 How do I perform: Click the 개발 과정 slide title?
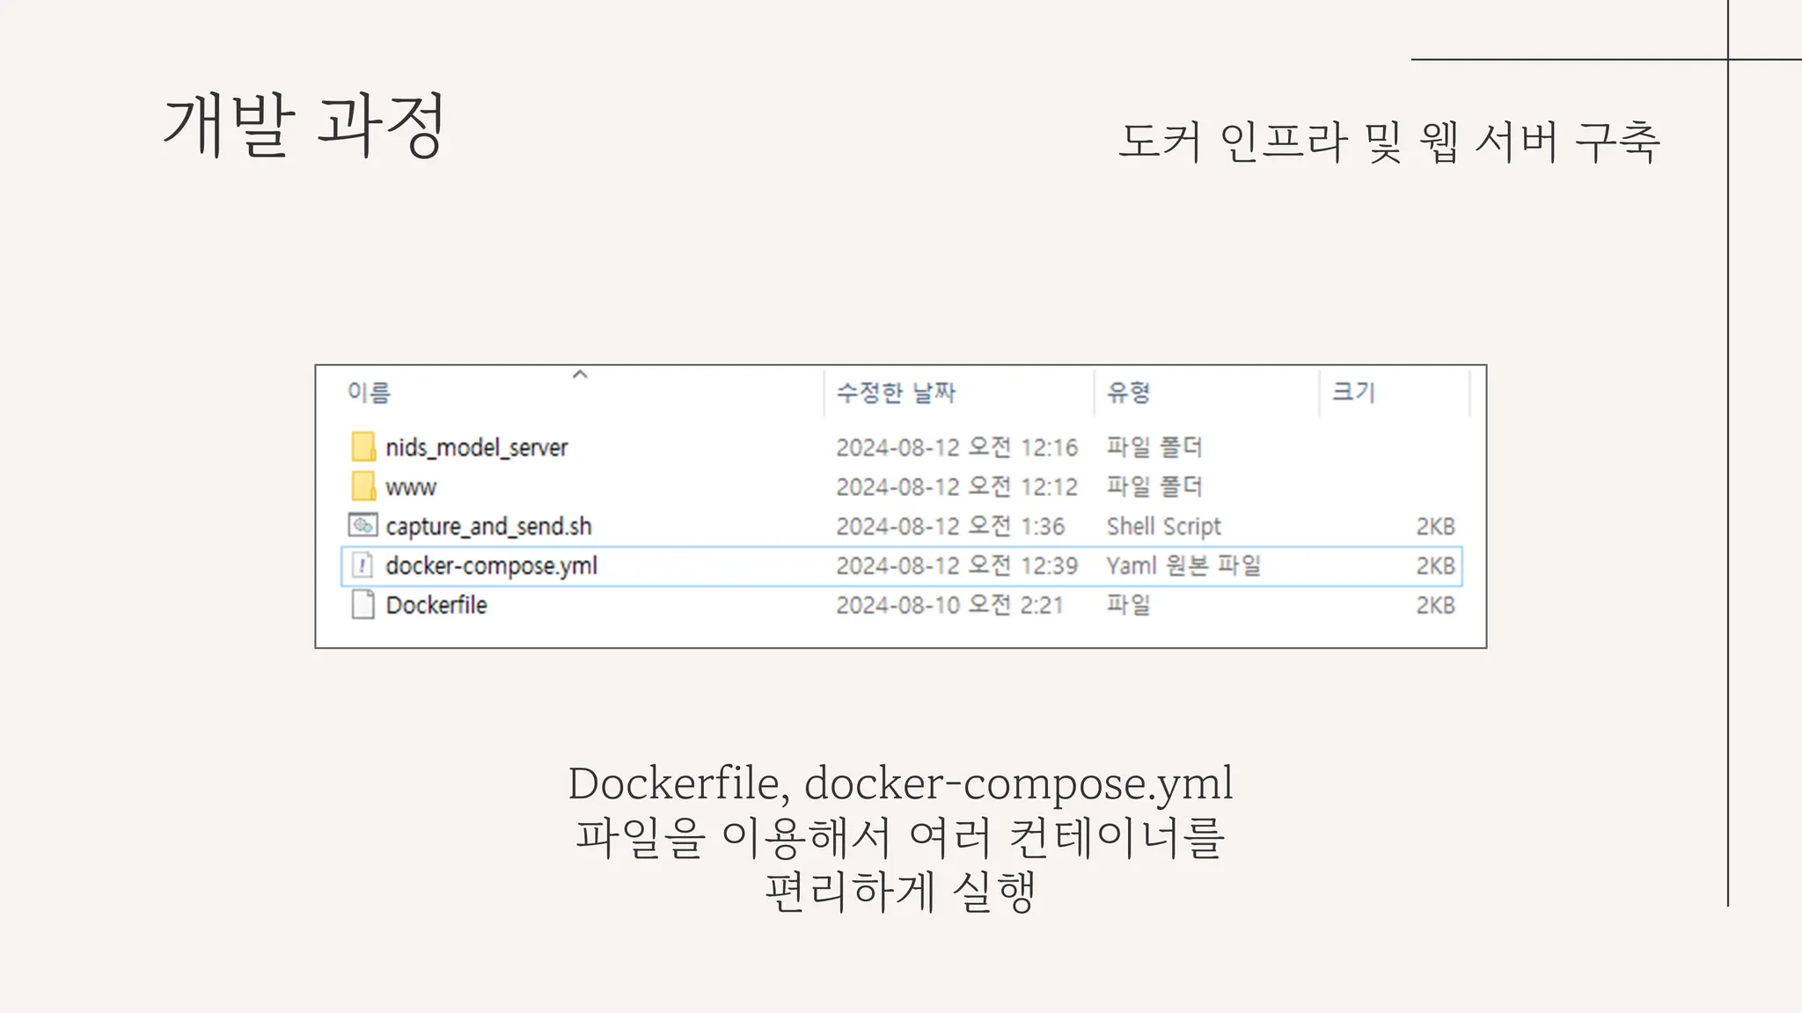point(304,126)
